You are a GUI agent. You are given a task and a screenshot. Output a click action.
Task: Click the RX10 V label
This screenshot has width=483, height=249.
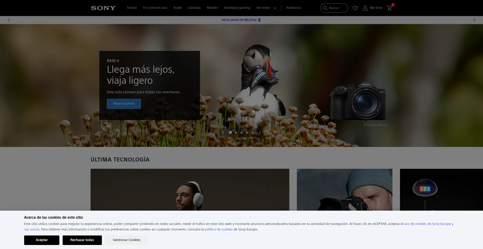[113, 61]
